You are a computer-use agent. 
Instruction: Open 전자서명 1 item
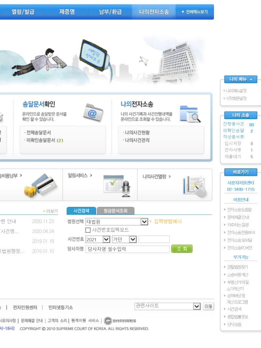coord(238,150)
